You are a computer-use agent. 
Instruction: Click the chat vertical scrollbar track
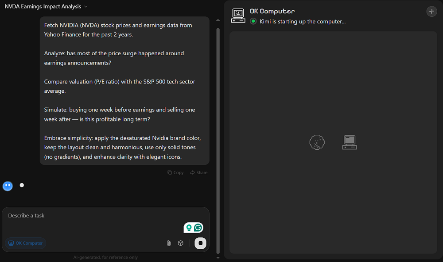click(218, 133)
